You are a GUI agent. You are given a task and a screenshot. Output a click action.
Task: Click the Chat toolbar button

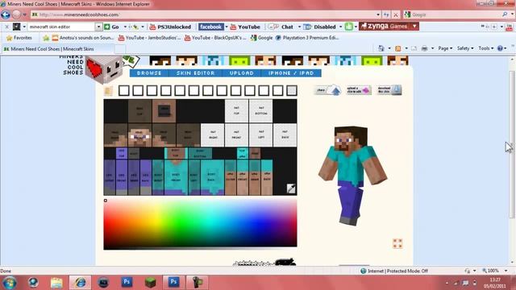(x=282, y=27)
